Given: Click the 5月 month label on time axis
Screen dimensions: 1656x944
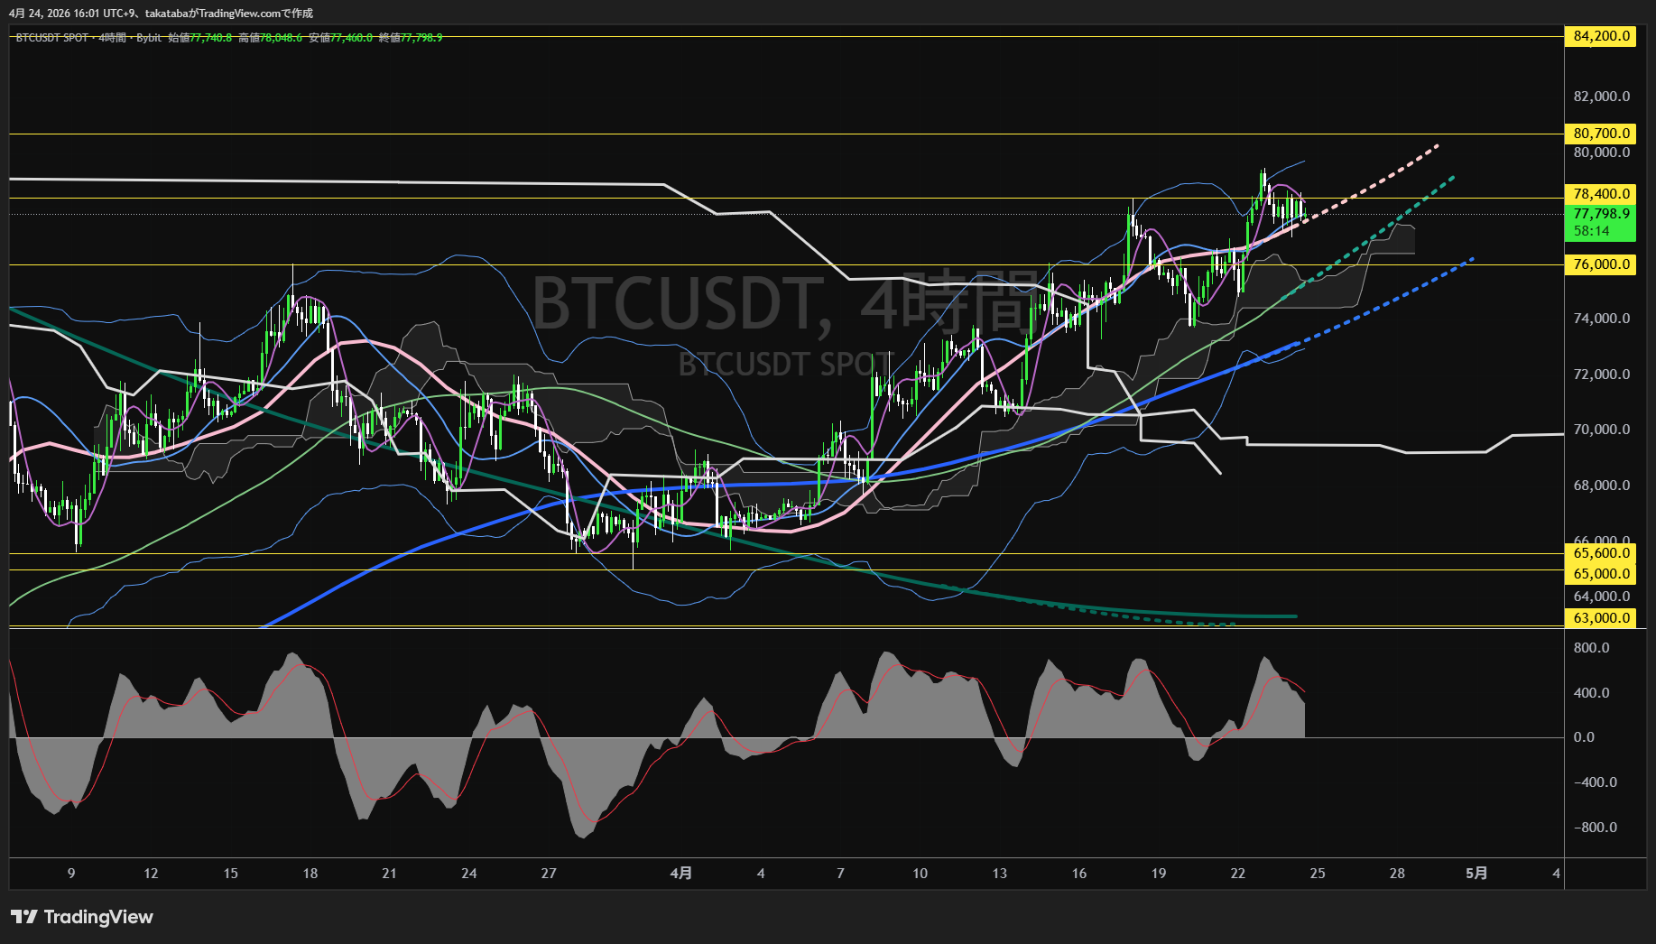Looking at the screenshot, I should pyautogui.click(x=1476, y=874).
